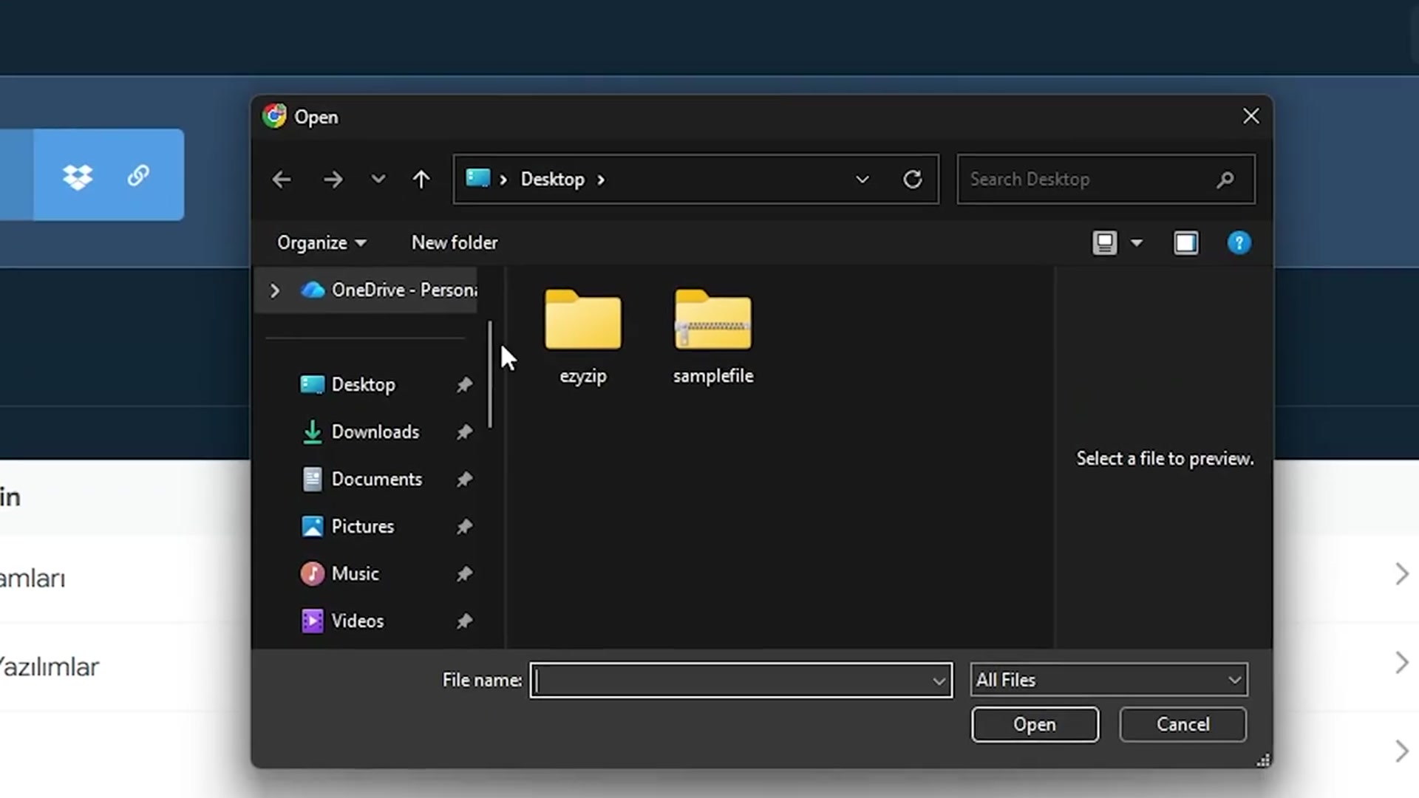Open the address bar history dropdown
This screenshot has height=798, width=1419.
pyautogui.click(x=862, y=180)
